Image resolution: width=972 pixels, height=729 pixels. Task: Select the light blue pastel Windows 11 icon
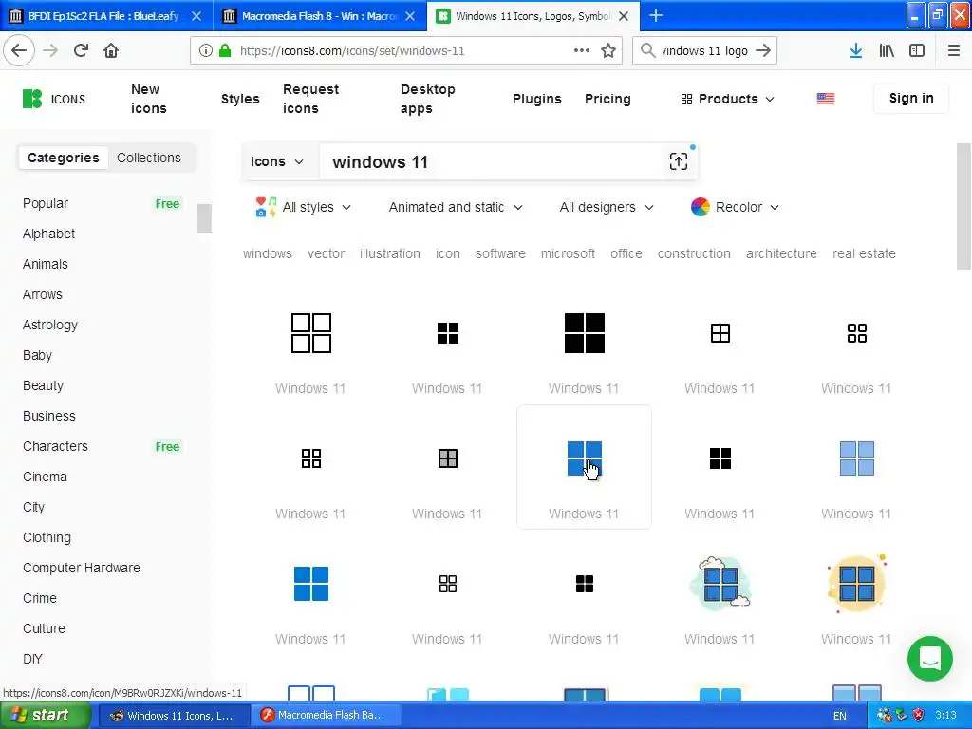coord(857,458)
